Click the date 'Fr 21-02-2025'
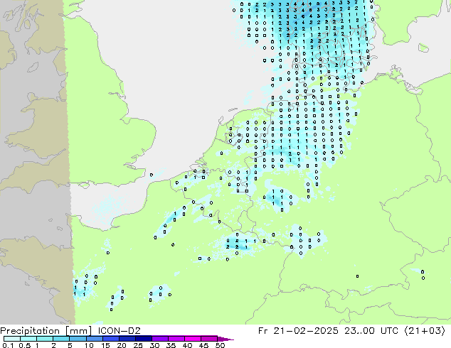Image resolution: width=451 pixels, height=348 pixels. pyautogui.click(x=298, y=331)
